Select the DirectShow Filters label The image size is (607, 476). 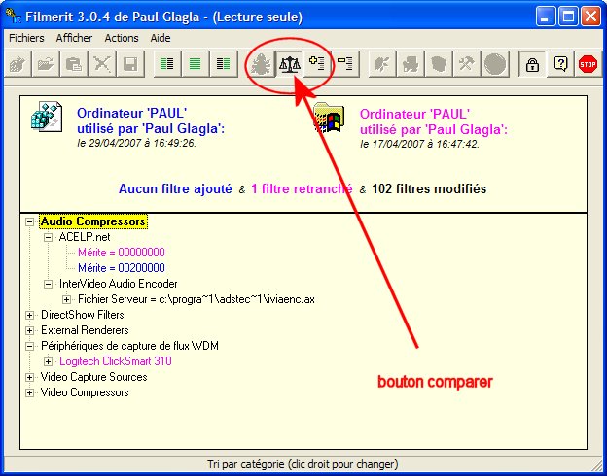tap(82, 315)
